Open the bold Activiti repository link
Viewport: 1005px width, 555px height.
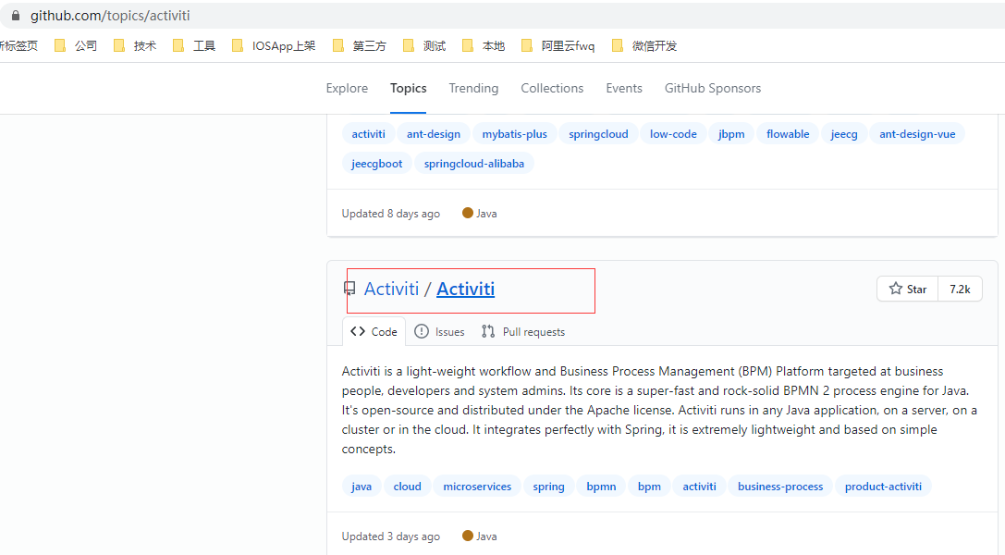point(465,289)
